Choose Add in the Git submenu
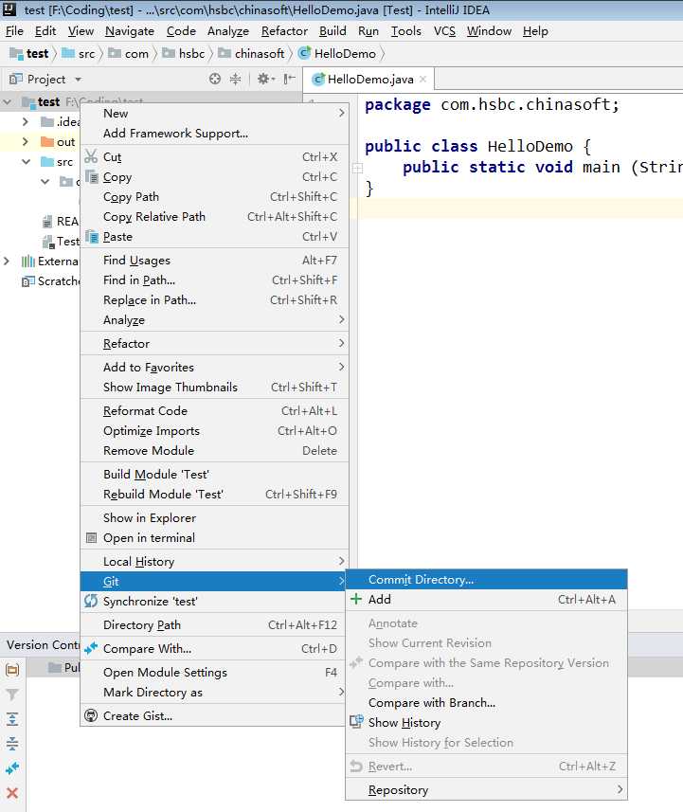683x812 pixels. point(486,599)
